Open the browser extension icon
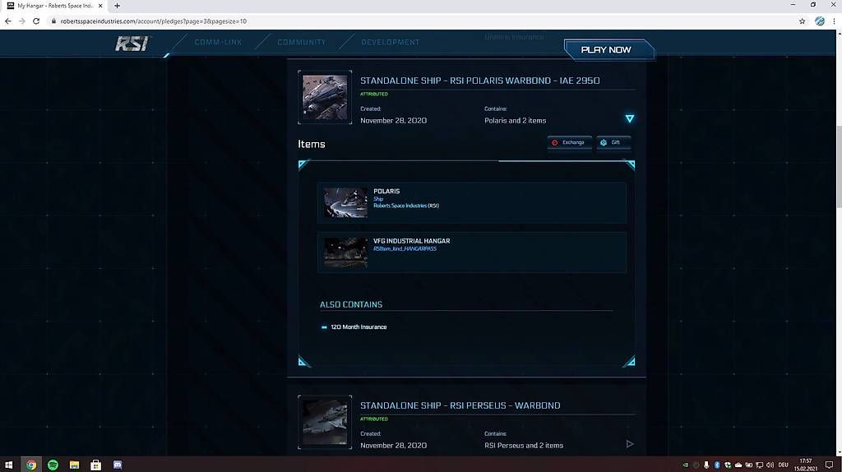 (x=820, y=21)
